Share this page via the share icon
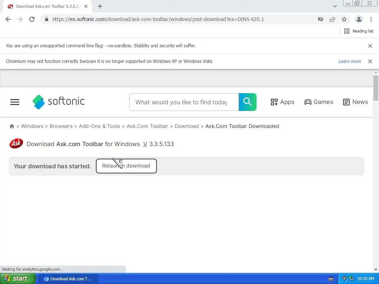 pyautogui.click(x=332, y=19)
